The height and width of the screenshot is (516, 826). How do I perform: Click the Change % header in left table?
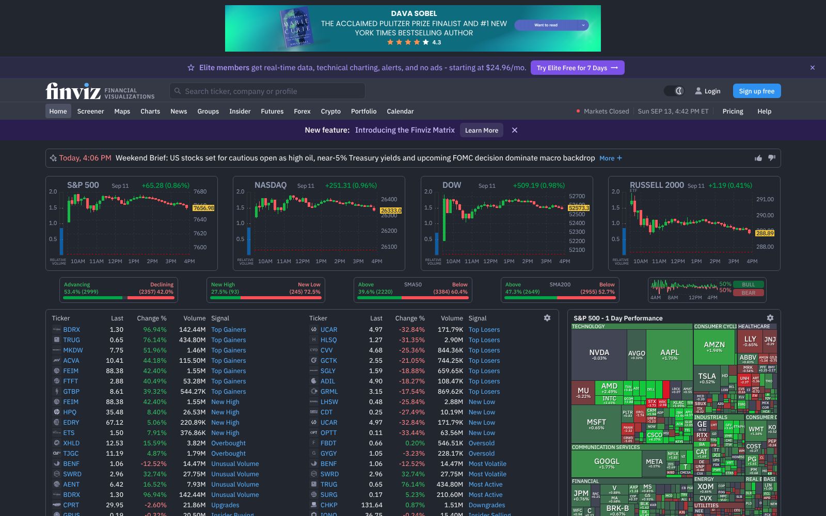click(x=152, y=318)
